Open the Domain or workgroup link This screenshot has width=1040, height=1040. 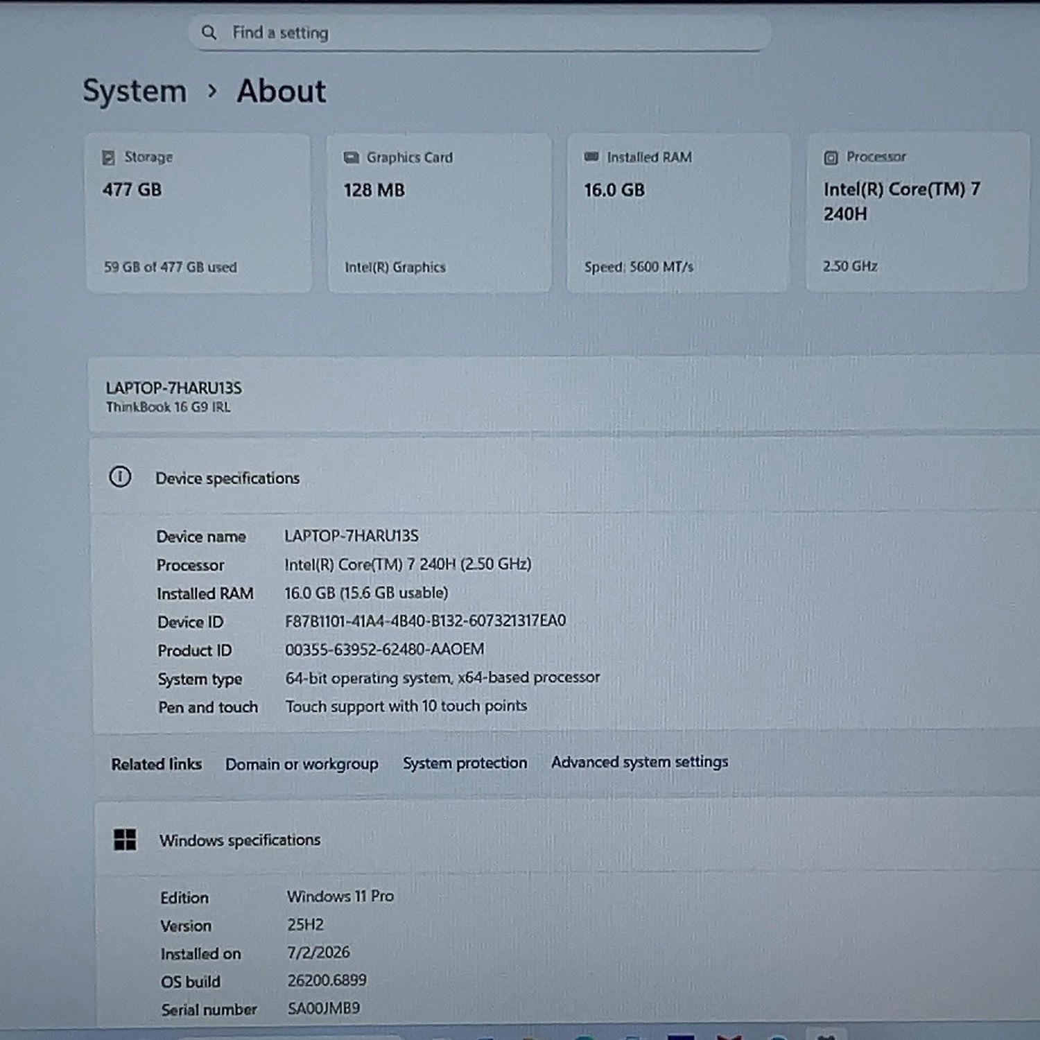click(x=302, y=764)
